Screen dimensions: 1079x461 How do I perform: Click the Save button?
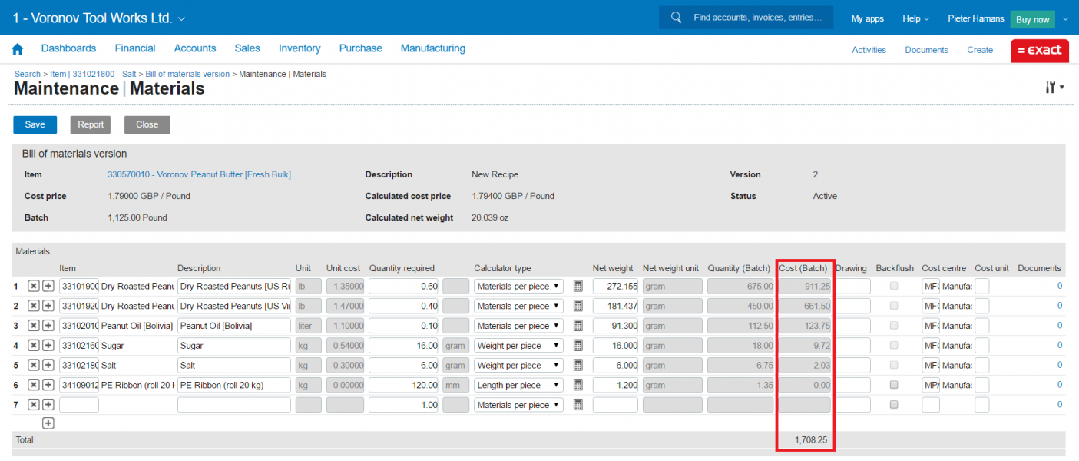tap(35, 124)
